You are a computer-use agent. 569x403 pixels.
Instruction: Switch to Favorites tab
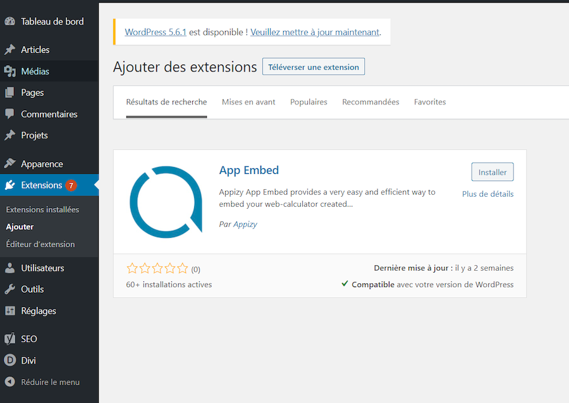click(430, 102)
